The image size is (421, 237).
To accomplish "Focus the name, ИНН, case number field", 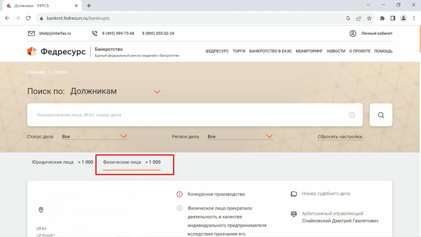I will tap(195, 115).
